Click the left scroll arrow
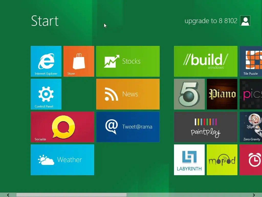This screenshot has width=262, height=197. click(8, 195)
